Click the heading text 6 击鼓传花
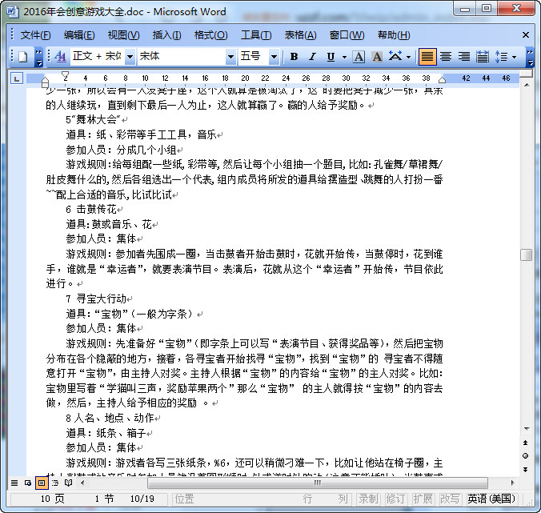The width and height of the screenshot is (541, 513). click(91, 210)
